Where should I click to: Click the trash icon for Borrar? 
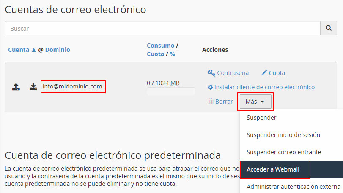pyautogui.click(x=211, y=101)
